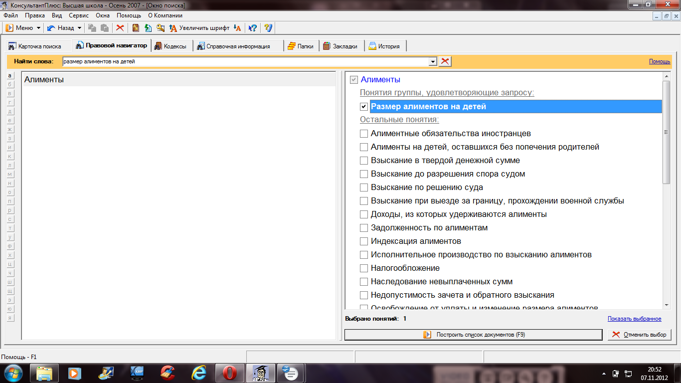Image resolution: width=681 pixels, height=383 pixels.
Task: Expand the Меню dropdown arrow
Action: pyautogui.click(x=38, y=28)
